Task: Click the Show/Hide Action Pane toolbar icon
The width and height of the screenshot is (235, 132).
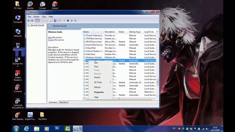Action: (59, 21)
